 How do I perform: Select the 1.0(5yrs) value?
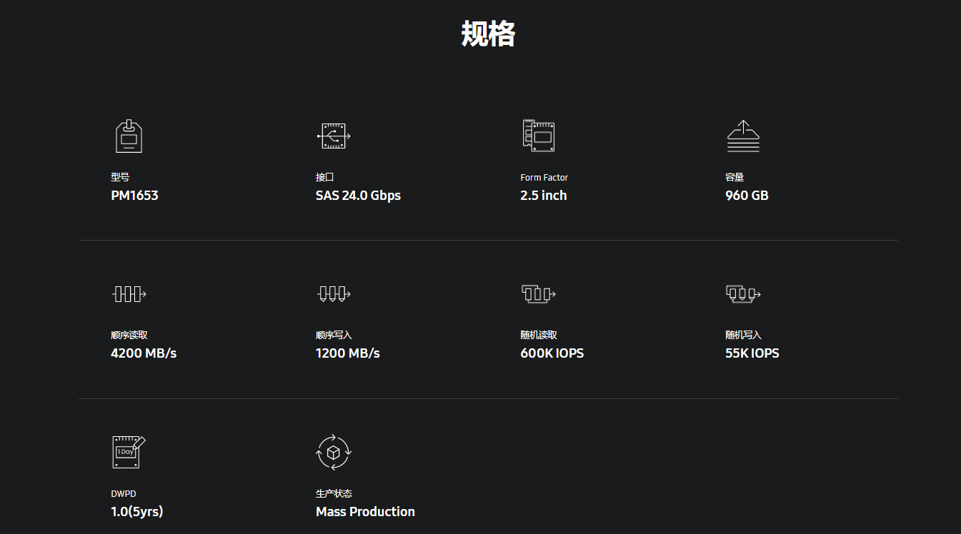pos(137,512)
